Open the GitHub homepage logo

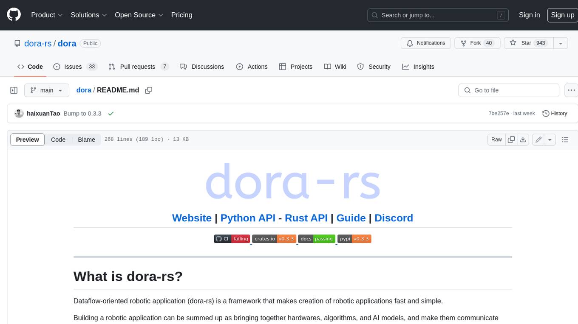pos(14,15)
